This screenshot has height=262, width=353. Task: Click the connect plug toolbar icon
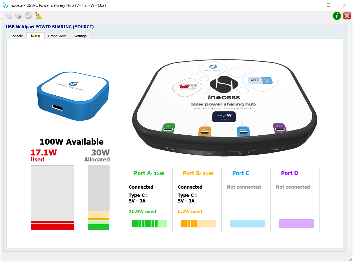[x=8, y=16]
